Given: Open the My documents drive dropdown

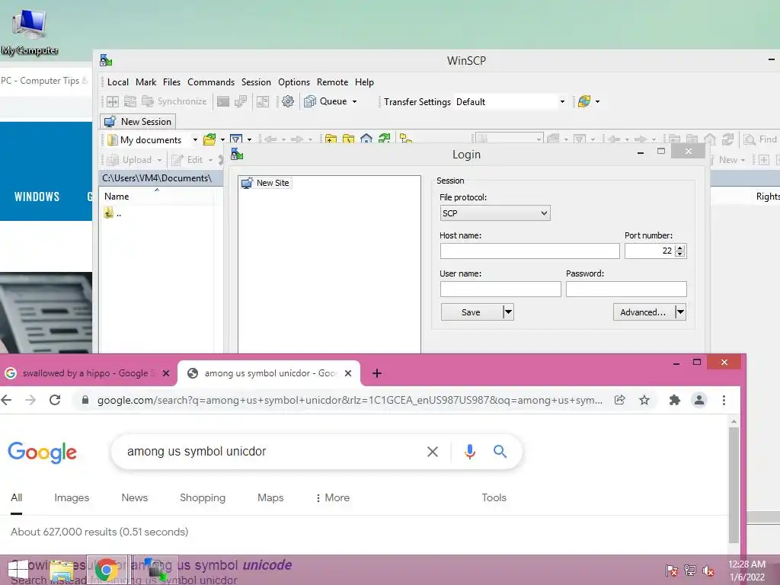Looking at the screenshot, I should (195, 140).
